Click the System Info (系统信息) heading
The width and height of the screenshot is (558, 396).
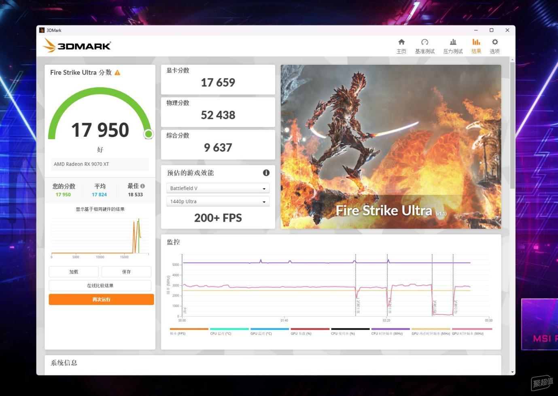coord(64,363)
